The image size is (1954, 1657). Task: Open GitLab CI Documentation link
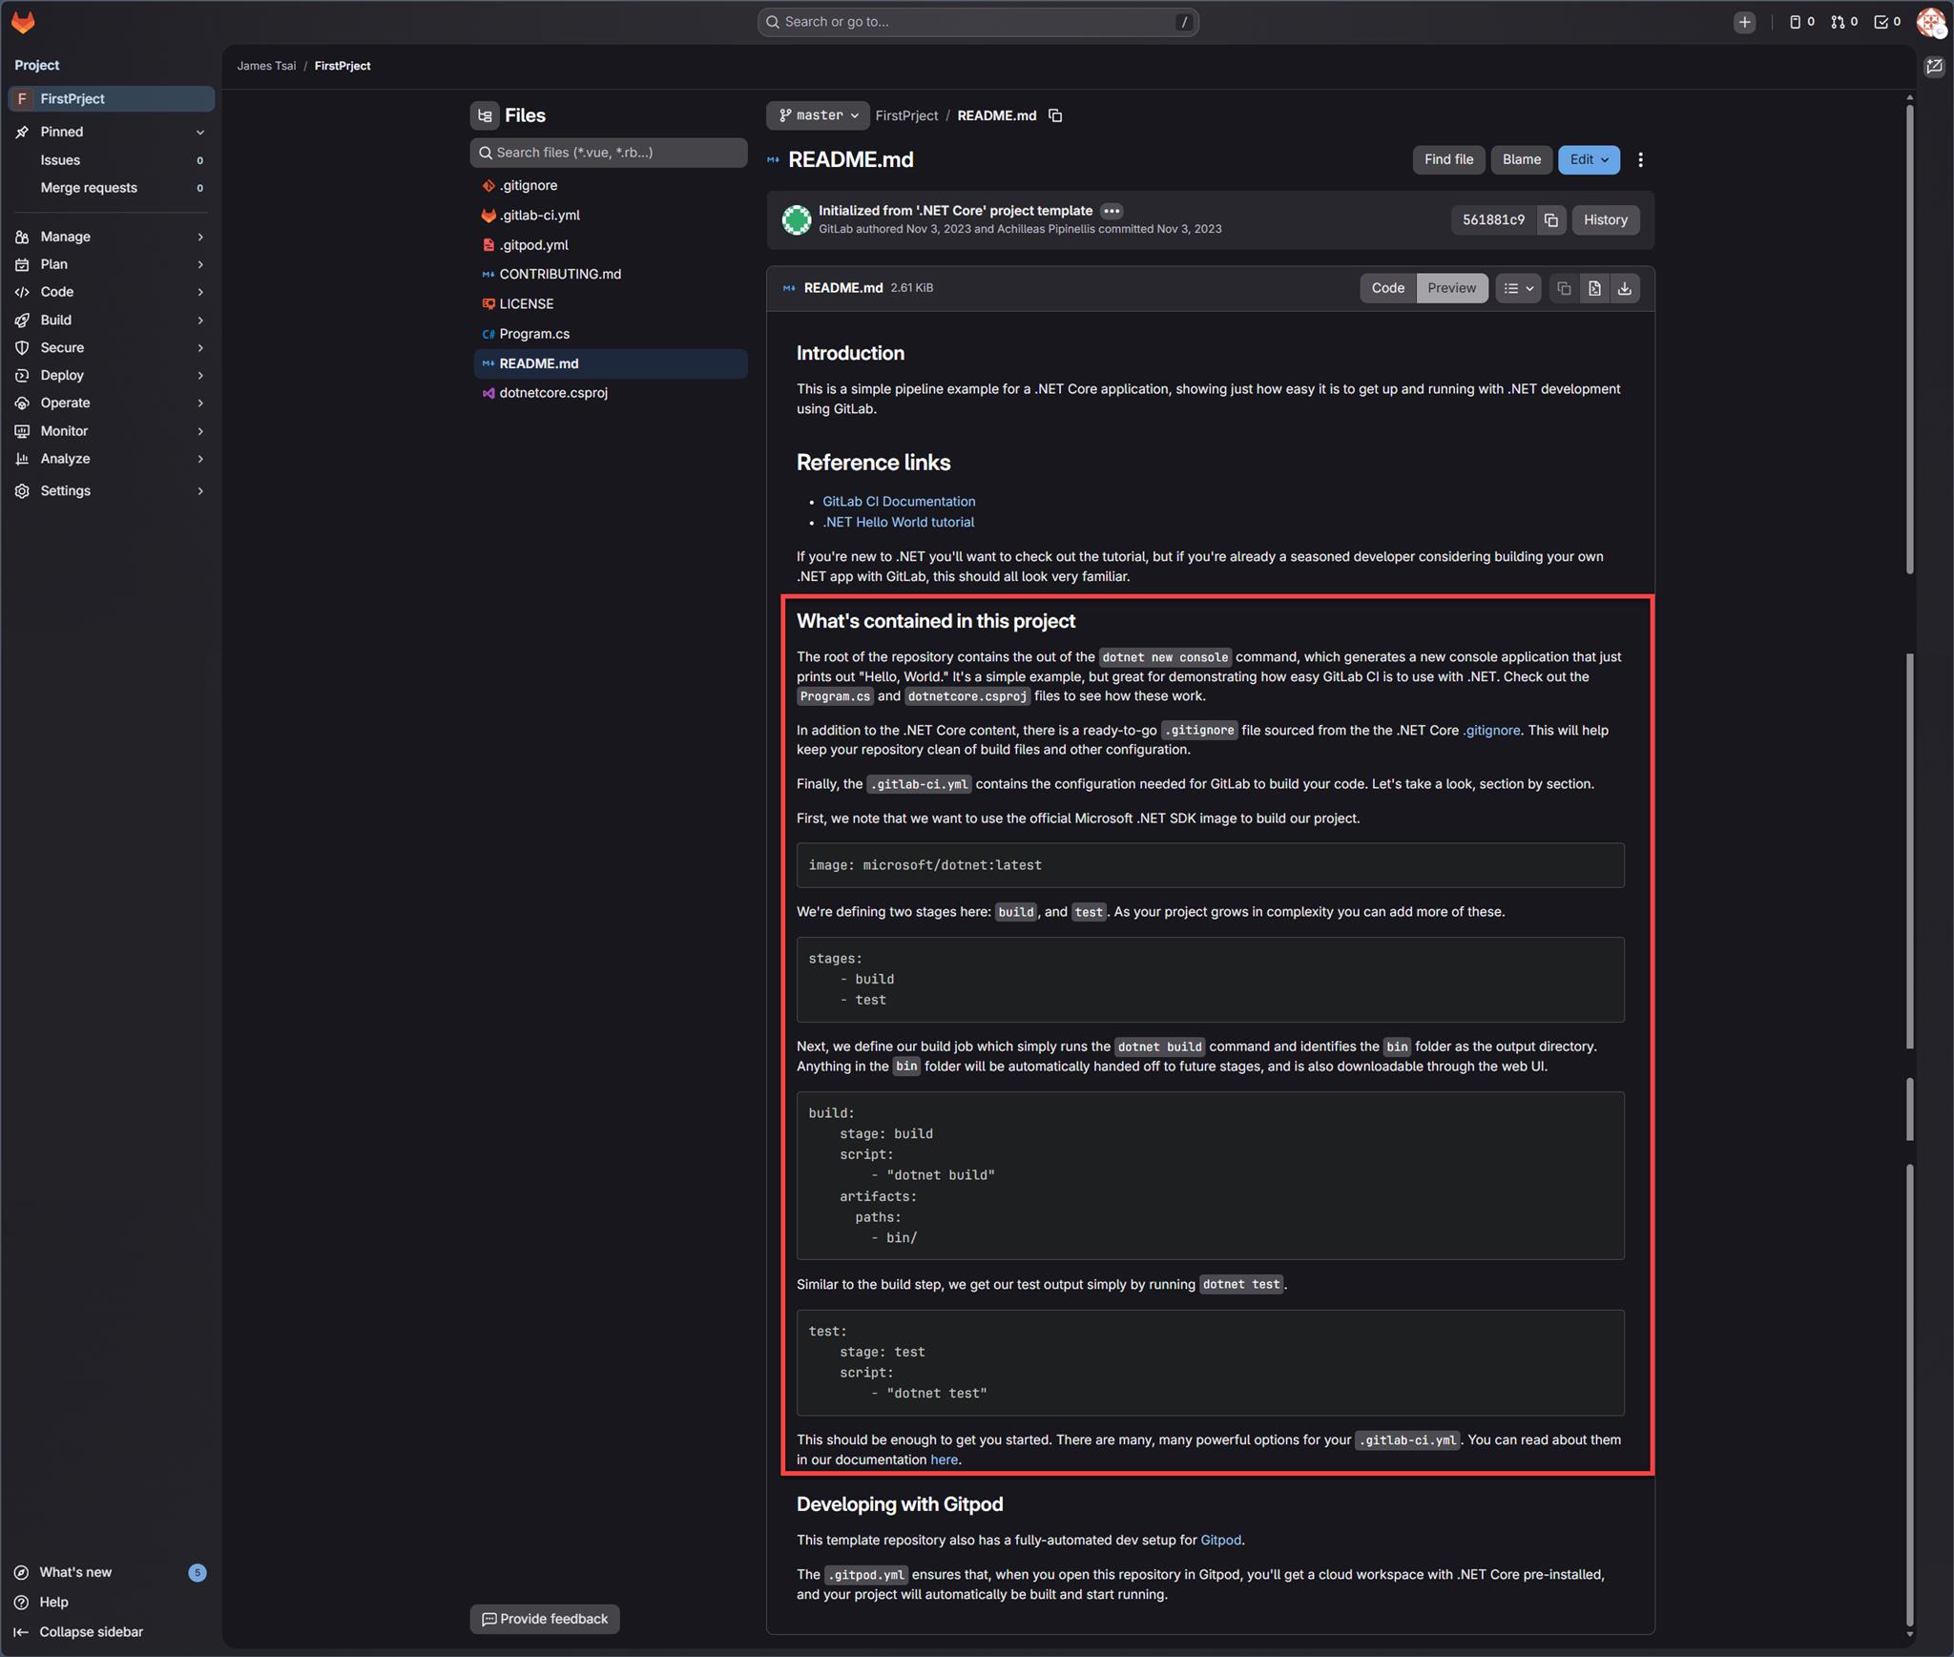pos(898,502)
